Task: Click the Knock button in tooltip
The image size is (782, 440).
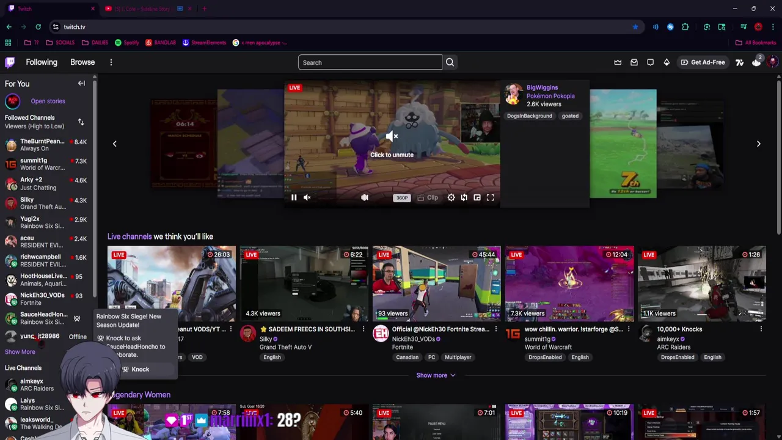Action: [136, 369]
